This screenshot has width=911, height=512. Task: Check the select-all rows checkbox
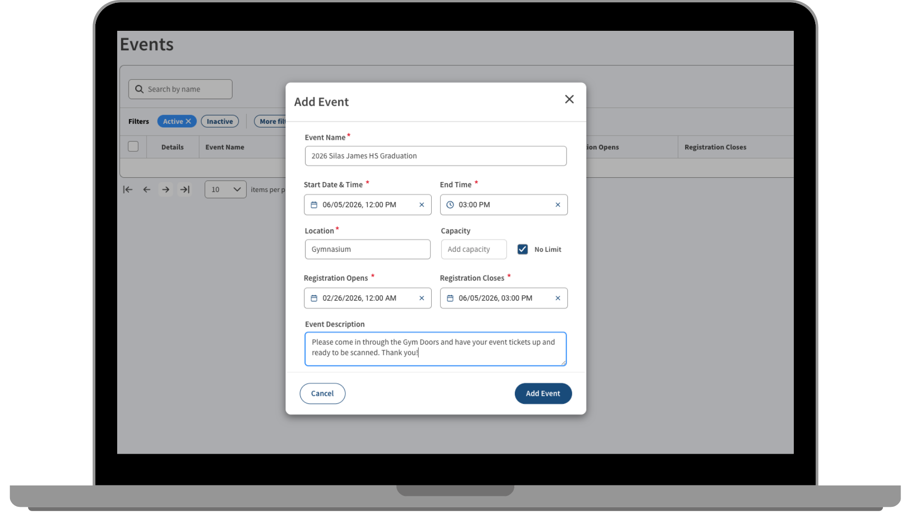pyautogui.click(x=133, y=146)
